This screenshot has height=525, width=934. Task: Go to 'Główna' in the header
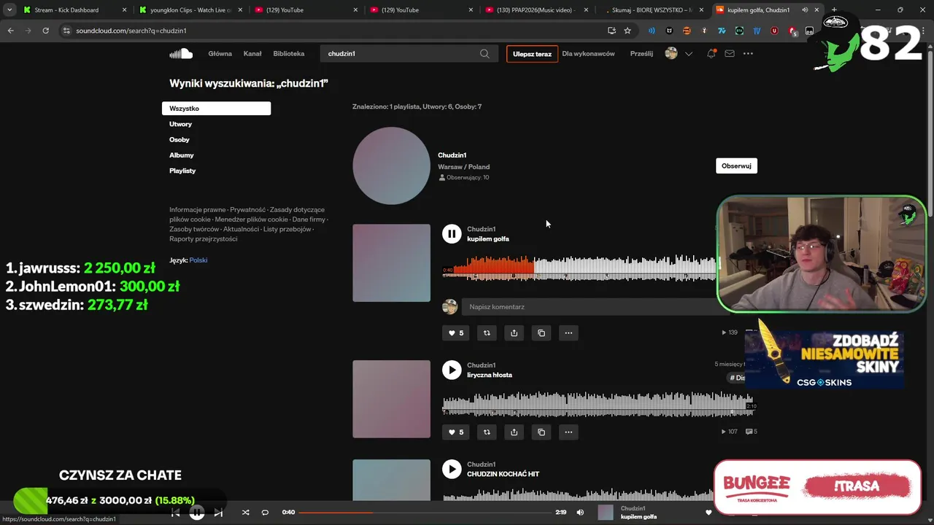(220, 53)
